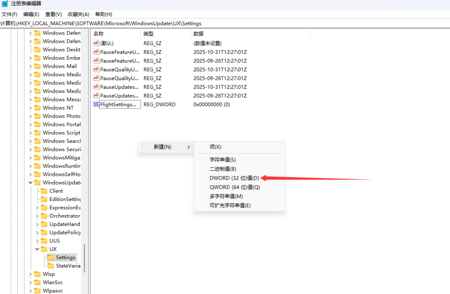Select 字符串值(S) in the new submenu
Image resolution: width=450 pixels, height=294 pixels.
coord(222,160)
